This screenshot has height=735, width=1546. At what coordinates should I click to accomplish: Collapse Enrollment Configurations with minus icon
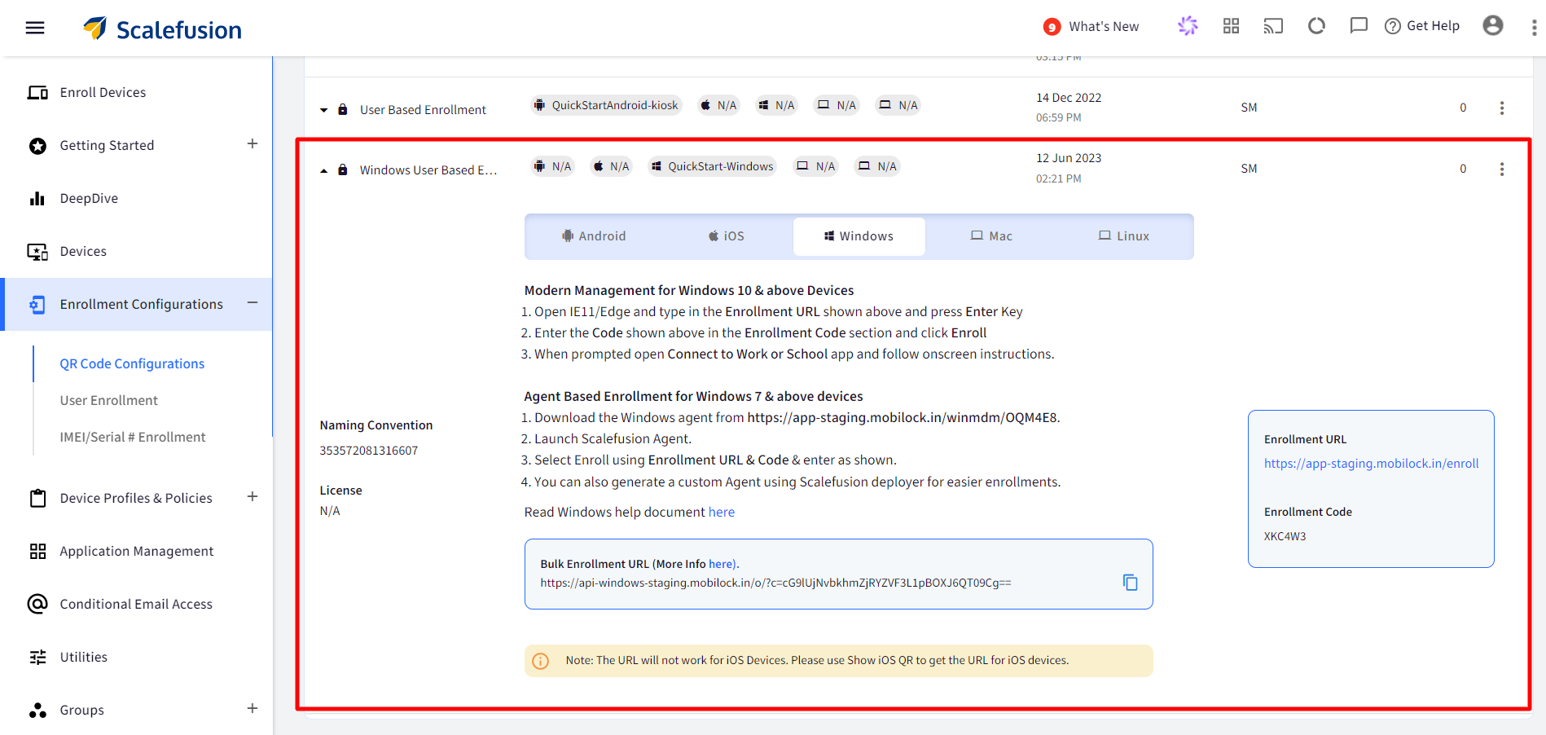click(253, 302)
